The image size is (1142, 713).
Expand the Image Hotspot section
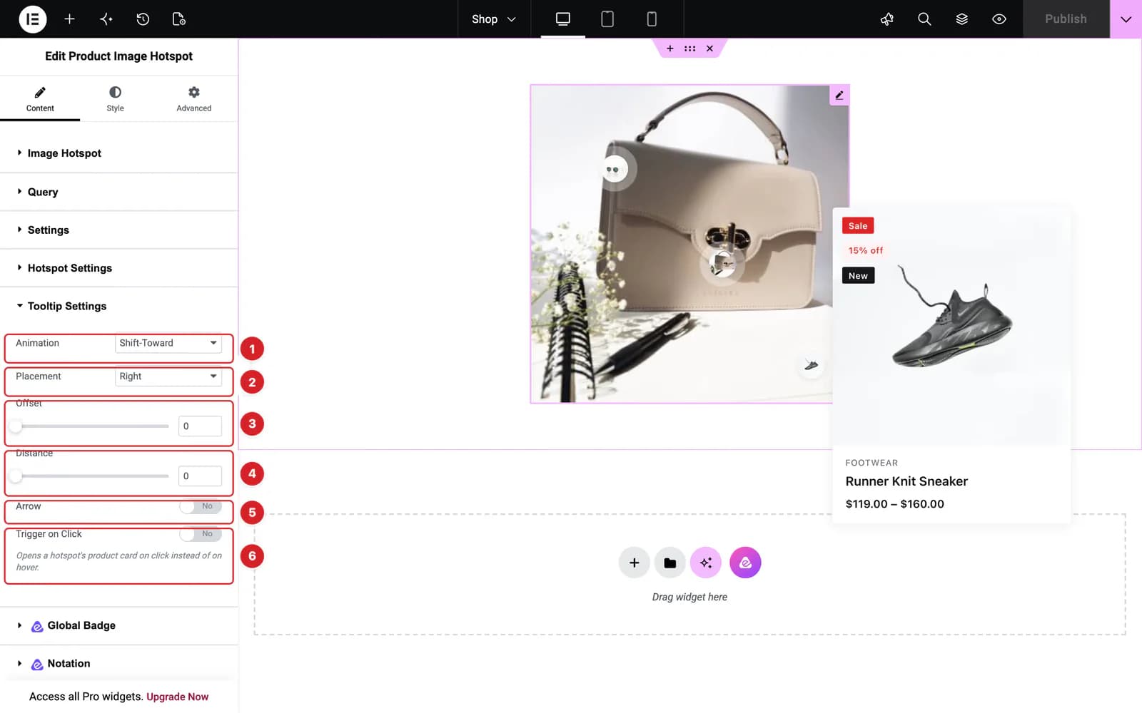pos(118,153)
